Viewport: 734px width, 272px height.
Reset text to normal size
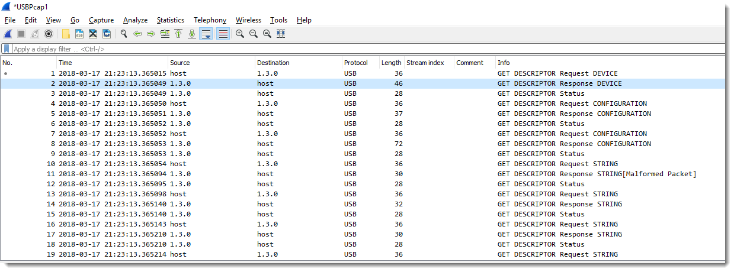click(x=267, y=34)
